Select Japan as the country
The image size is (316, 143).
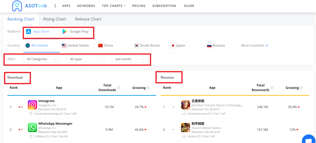click(x=178, y=46)
